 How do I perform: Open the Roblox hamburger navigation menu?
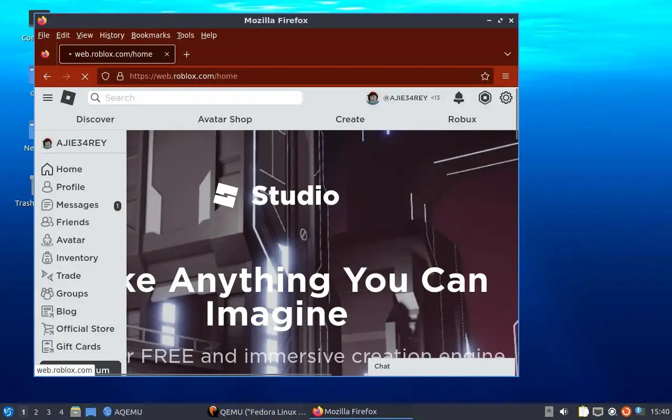tap(48, 98)
